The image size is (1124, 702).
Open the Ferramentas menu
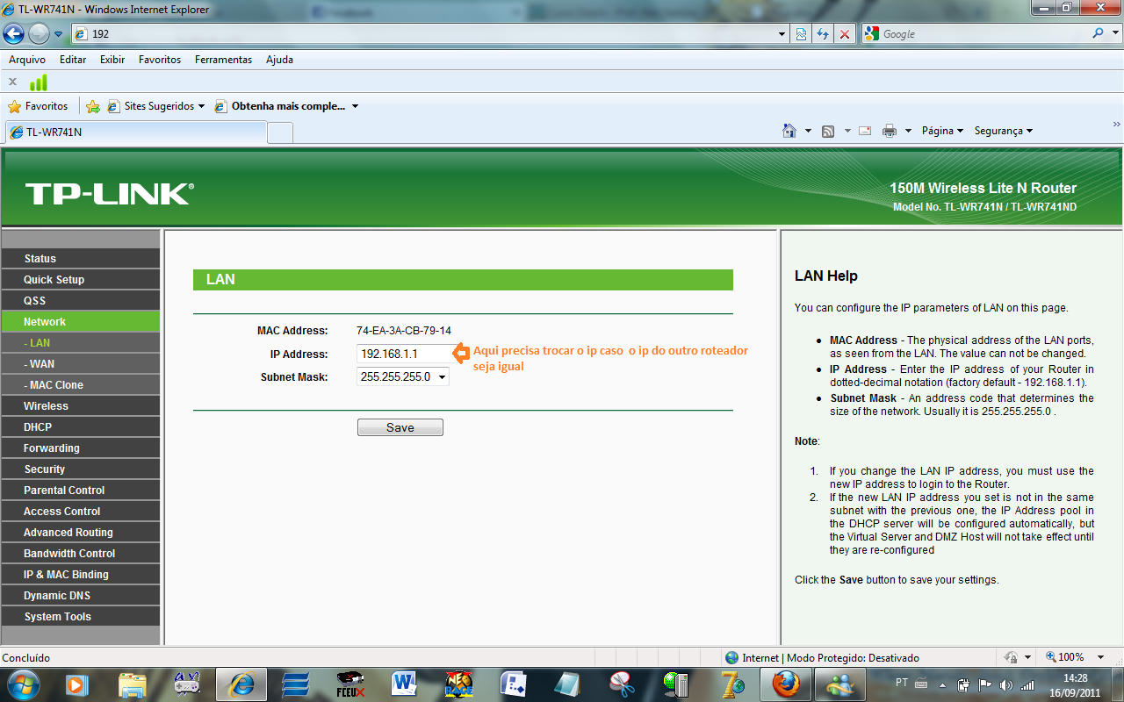[x=223, y=59]
